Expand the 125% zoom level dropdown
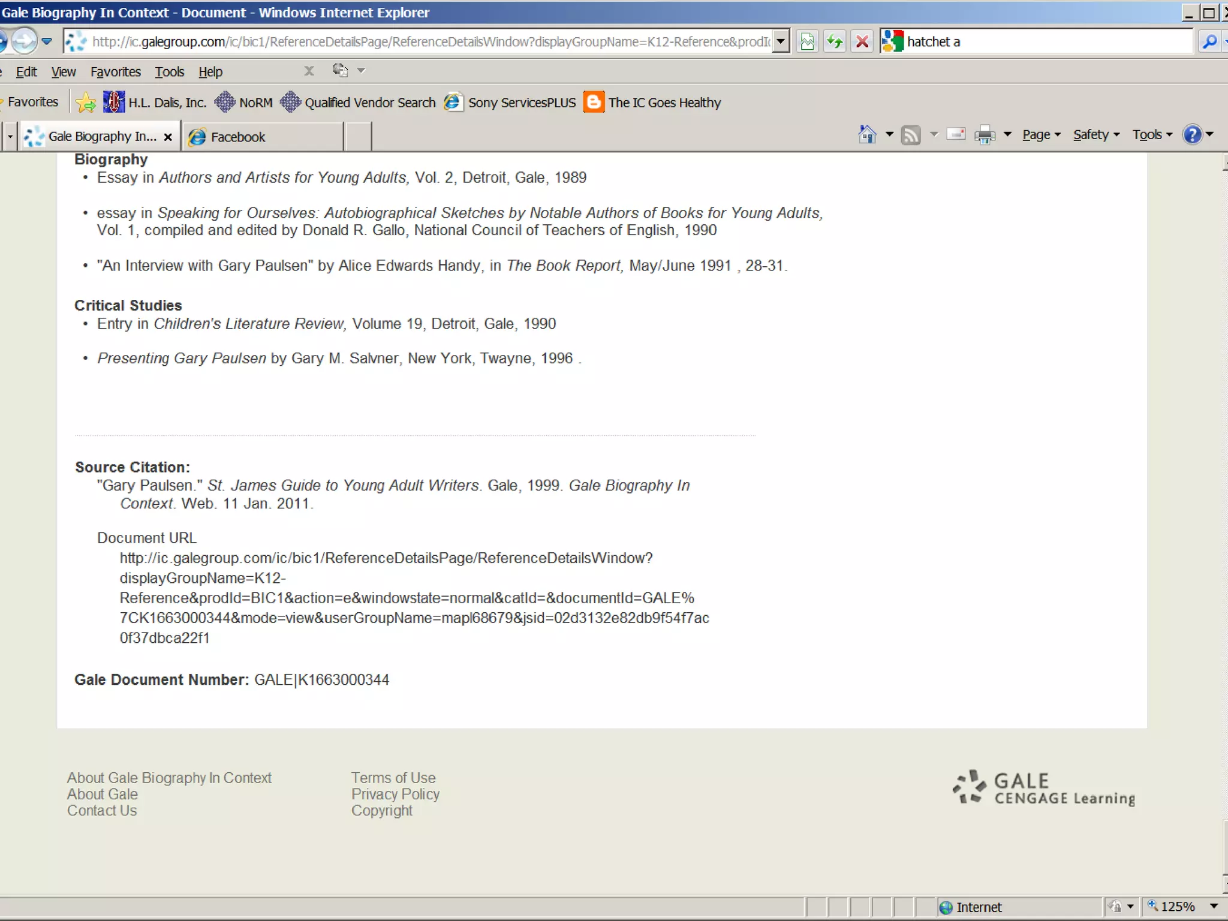 (1214, 906)
